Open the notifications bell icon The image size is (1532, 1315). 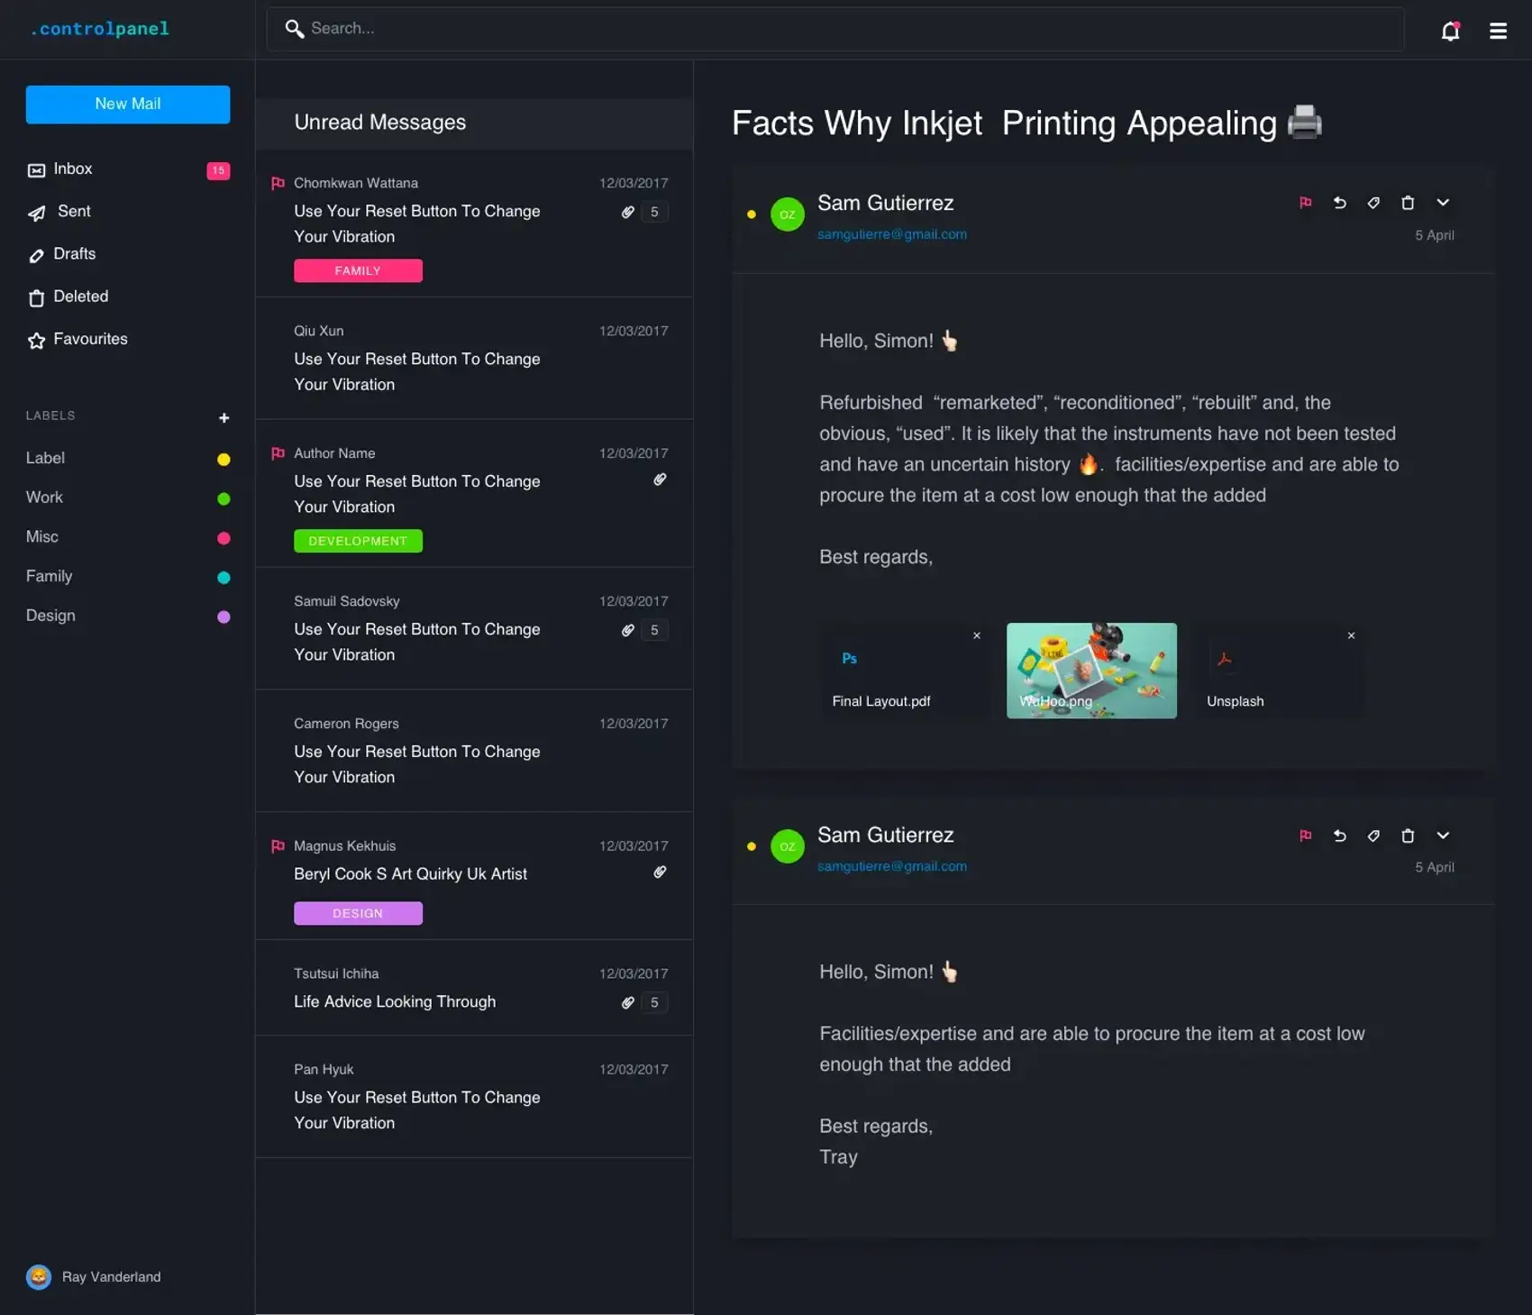[1450, 32]
